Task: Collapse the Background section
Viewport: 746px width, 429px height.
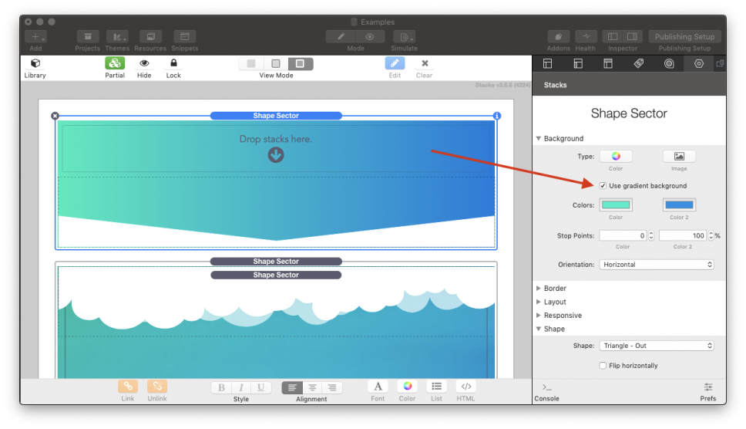Action: coord(539,139)
